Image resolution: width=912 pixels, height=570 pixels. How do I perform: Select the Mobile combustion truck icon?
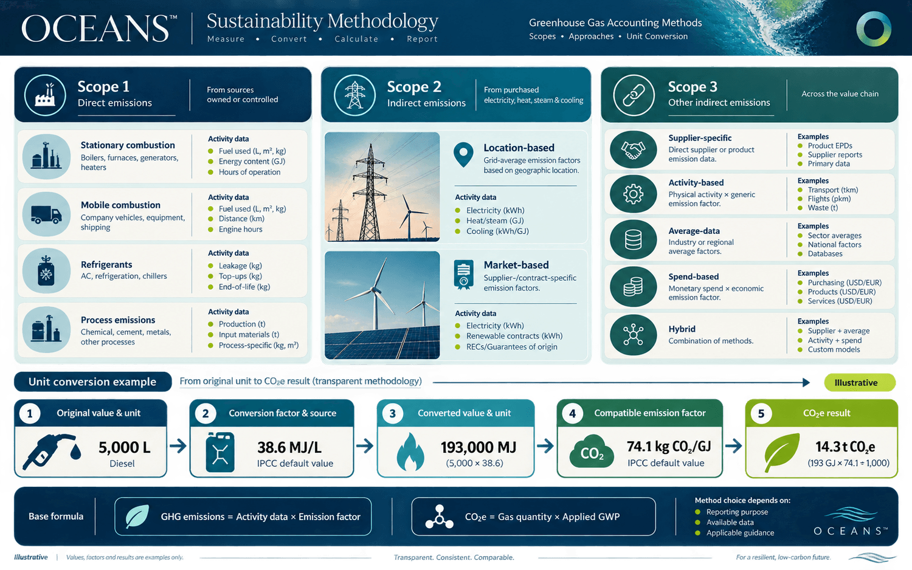click(x=46, y=215)
